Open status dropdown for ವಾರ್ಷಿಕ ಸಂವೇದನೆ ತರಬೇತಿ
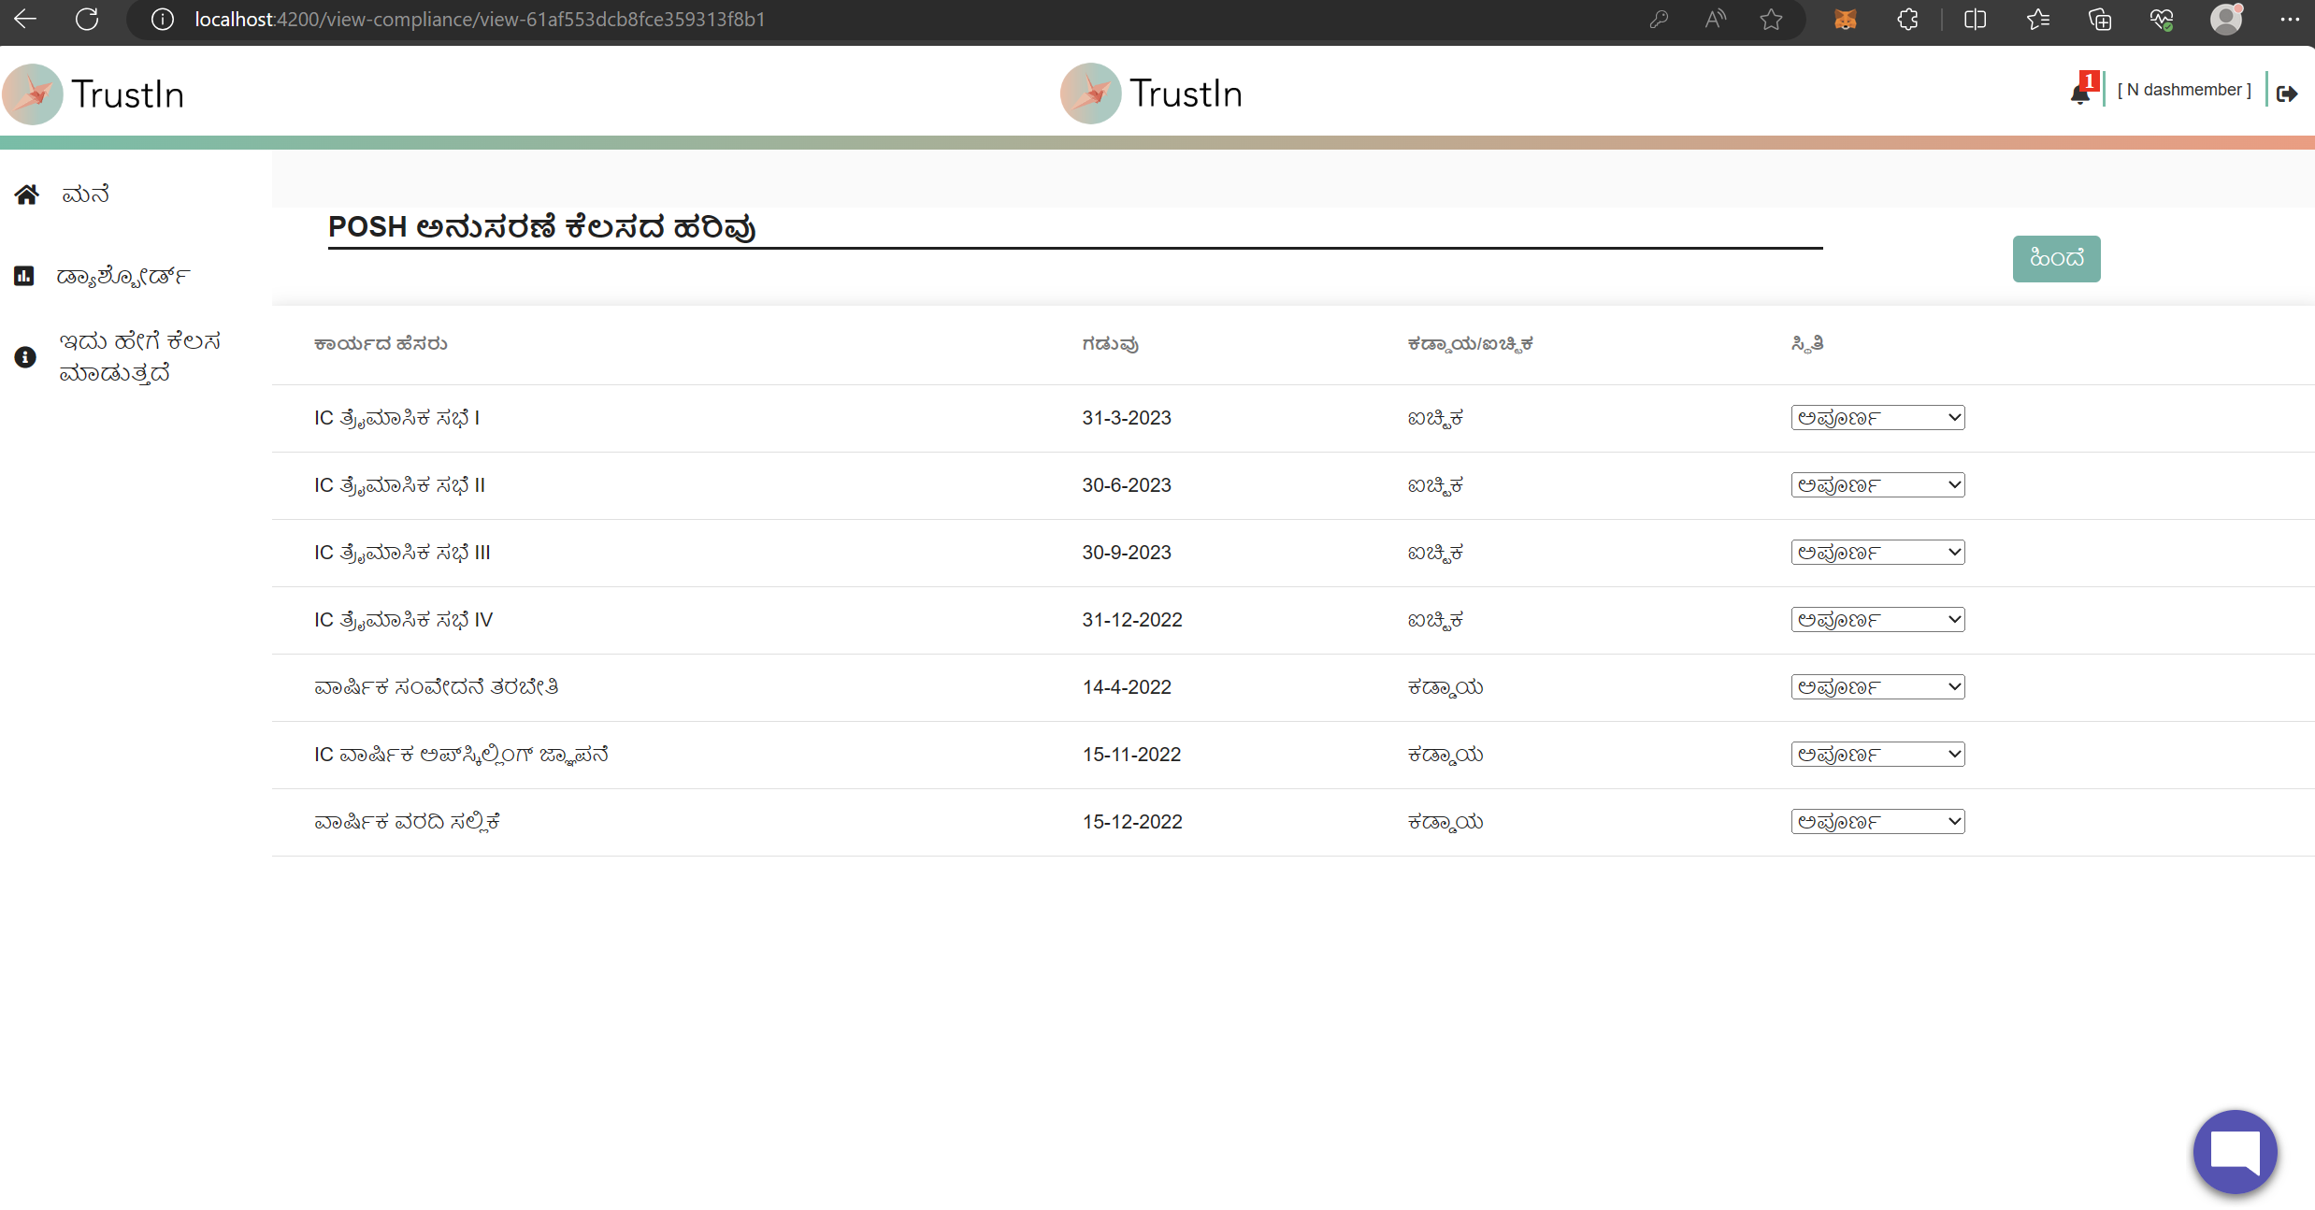The image size is (2315, 1210). (1876, 686)
